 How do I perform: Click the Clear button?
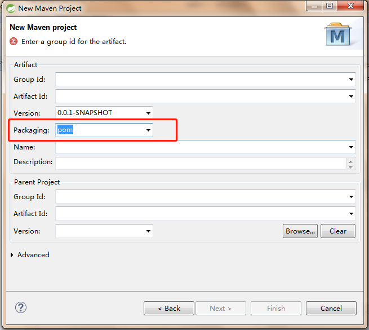click(x=338, y=231)
